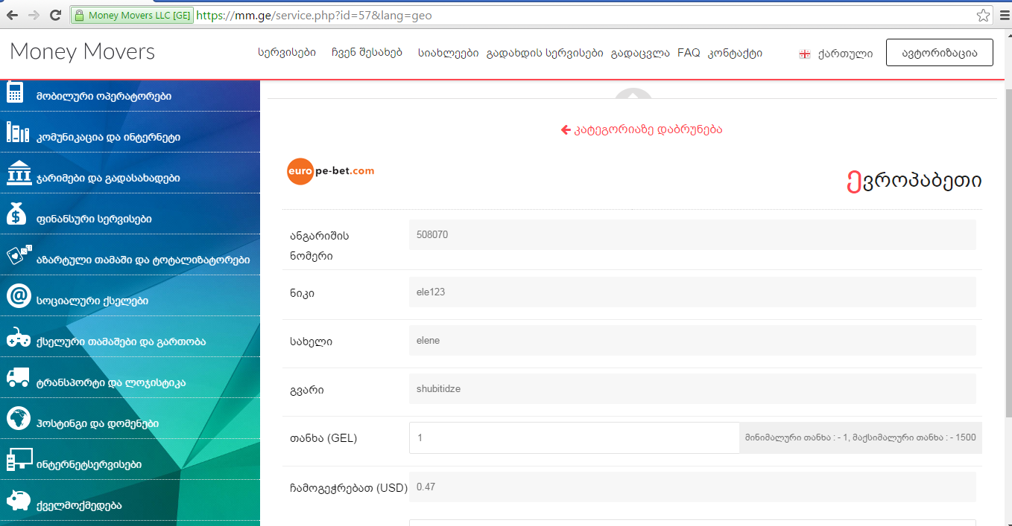Click the ჩამოგეჭრებათ (USD) field showing 0.47
1012x526 pixels.
pos(692,487)
